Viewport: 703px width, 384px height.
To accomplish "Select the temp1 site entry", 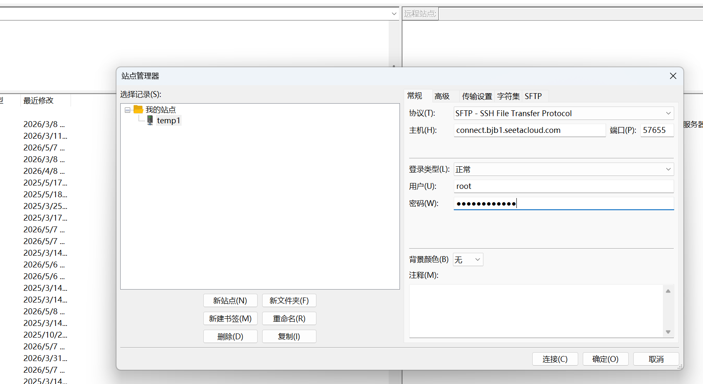I will click(169, 120).
